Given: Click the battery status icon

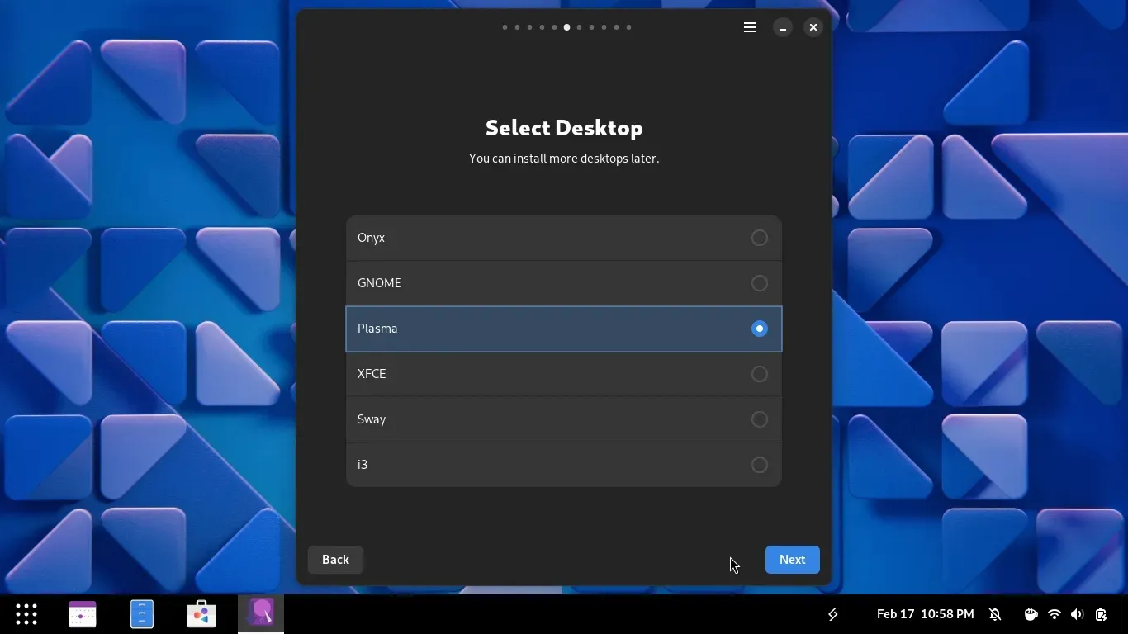Looking at the screenshot, I should pos(1101,614).
